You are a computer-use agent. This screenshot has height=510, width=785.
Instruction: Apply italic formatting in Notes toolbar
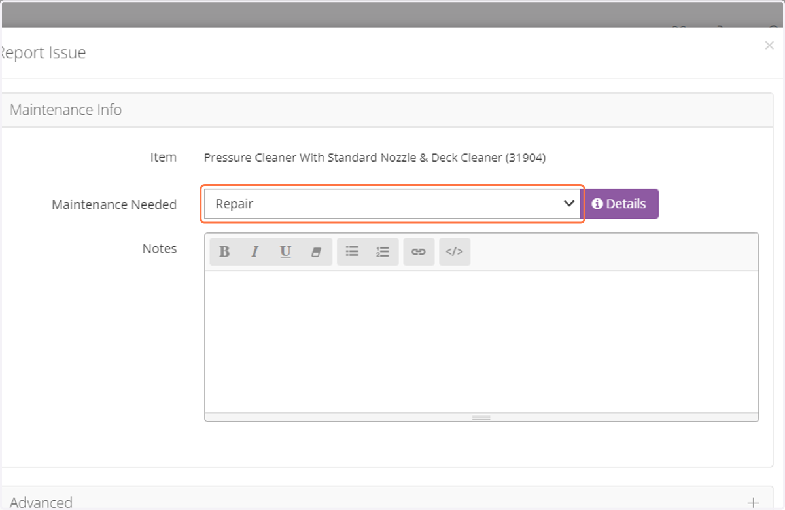[255, 252]
